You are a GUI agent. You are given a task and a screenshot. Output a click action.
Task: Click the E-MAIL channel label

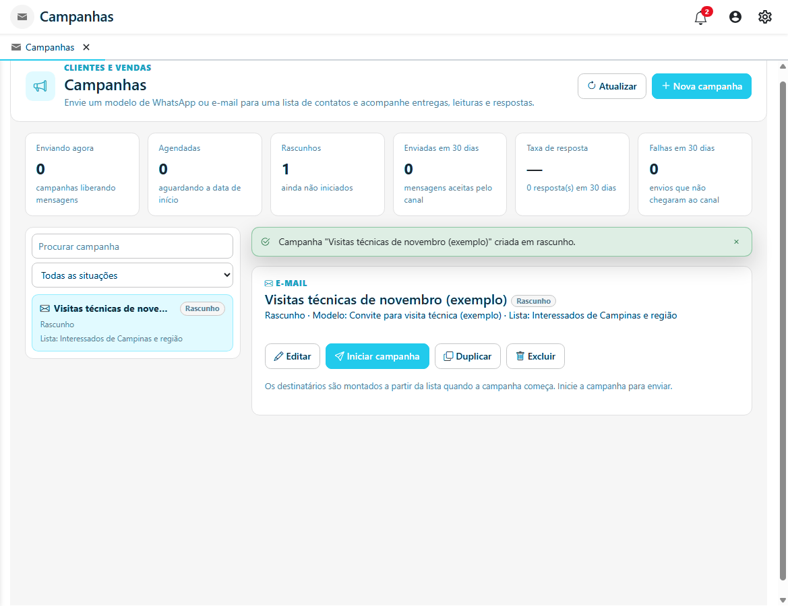pyautogui.click(x=286, y=283)
